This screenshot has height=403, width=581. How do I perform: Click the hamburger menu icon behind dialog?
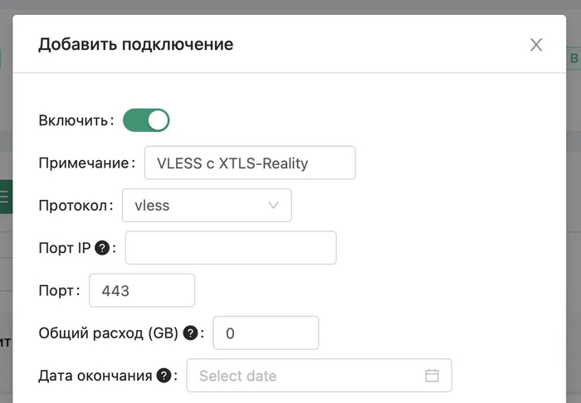(x=4, y=197)
